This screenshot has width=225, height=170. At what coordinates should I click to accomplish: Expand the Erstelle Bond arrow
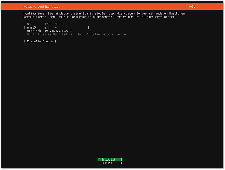pyautogui.click(x=52, y=41)
